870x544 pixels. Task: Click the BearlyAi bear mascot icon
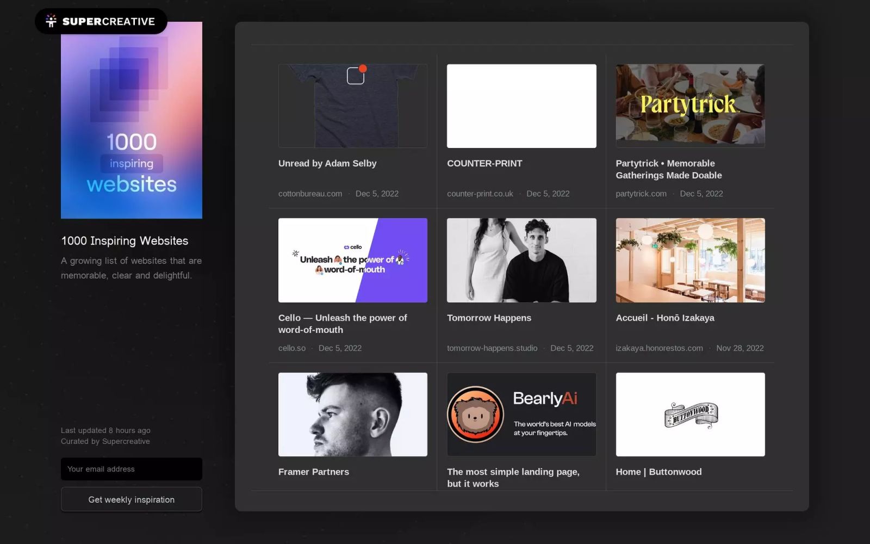(x=475, y=415)
